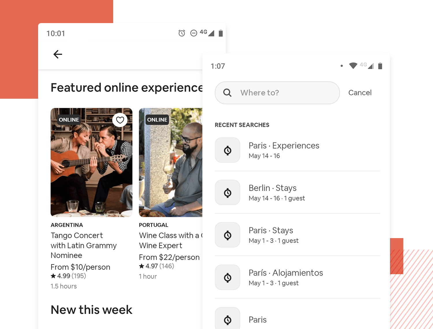Tap the battery icon in 10:01 screen
Image resolution: width=433 pixels, height=329 pixels.
(x=221, y=33)
